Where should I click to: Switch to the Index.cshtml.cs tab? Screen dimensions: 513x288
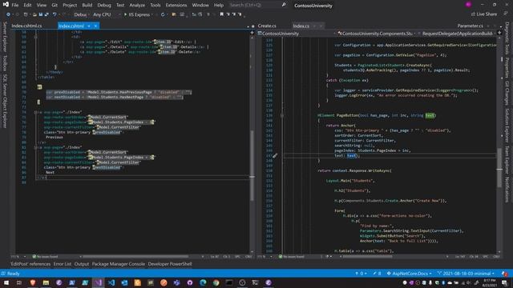(26, 26)
